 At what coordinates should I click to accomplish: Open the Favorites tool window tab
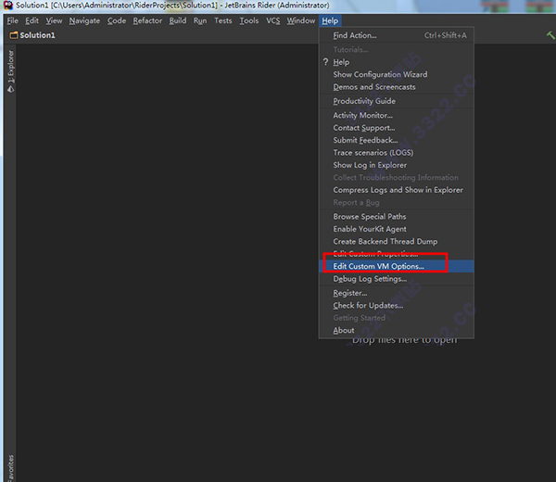pos(11,468)
